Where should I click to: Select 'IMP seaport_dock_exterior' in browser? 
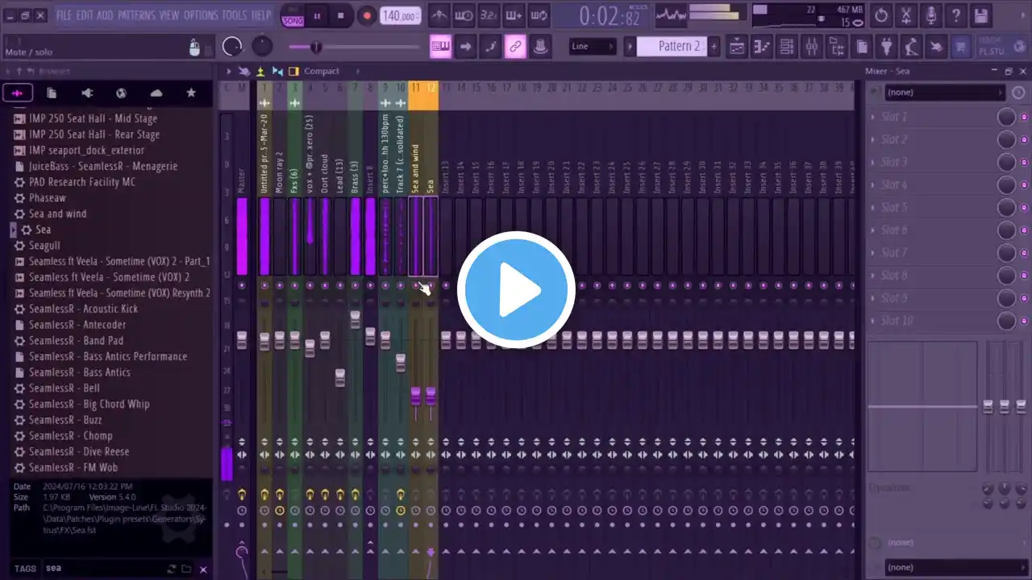click(86, 150)
